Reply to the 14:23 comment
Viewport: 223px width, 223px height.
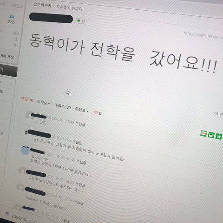[x=80, y=184]
